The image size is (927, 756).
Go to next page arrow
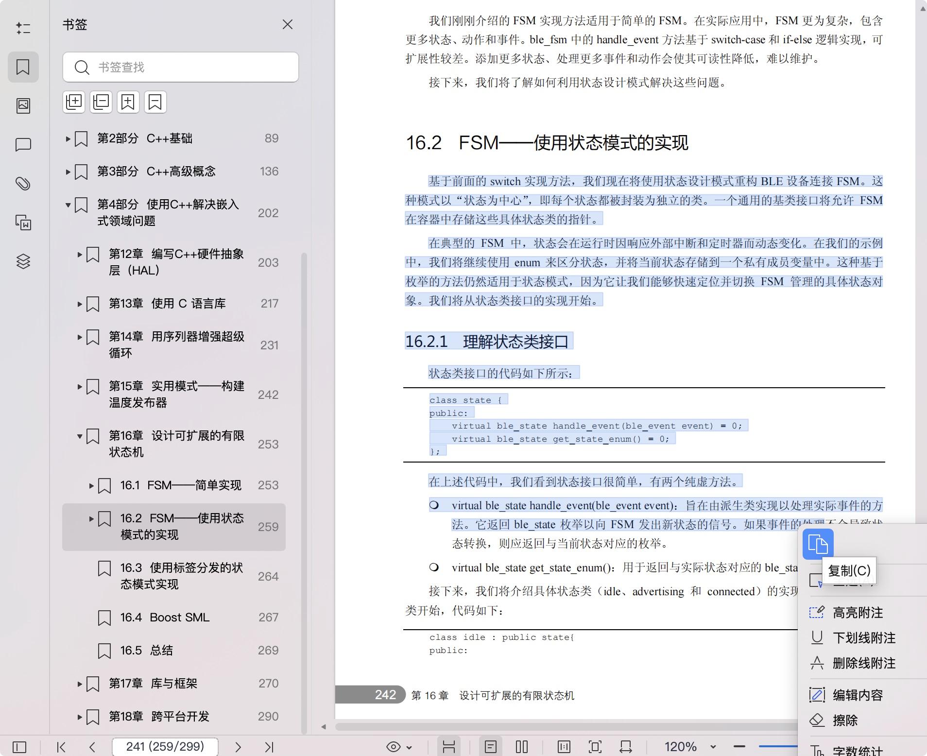coord(238,747)
